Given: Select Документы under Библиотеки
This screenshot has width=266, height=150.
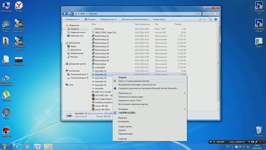Looking at the screenshot, I should (76, 50).
